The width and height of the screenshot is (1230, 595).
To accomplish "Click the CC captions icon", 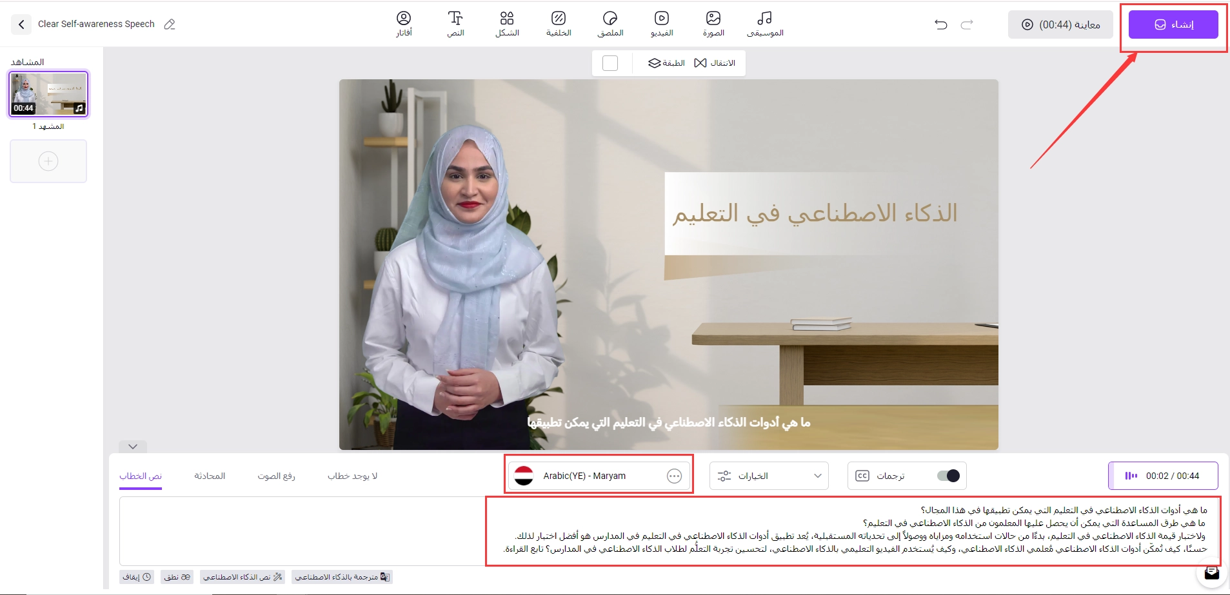I will pos(862,476).
